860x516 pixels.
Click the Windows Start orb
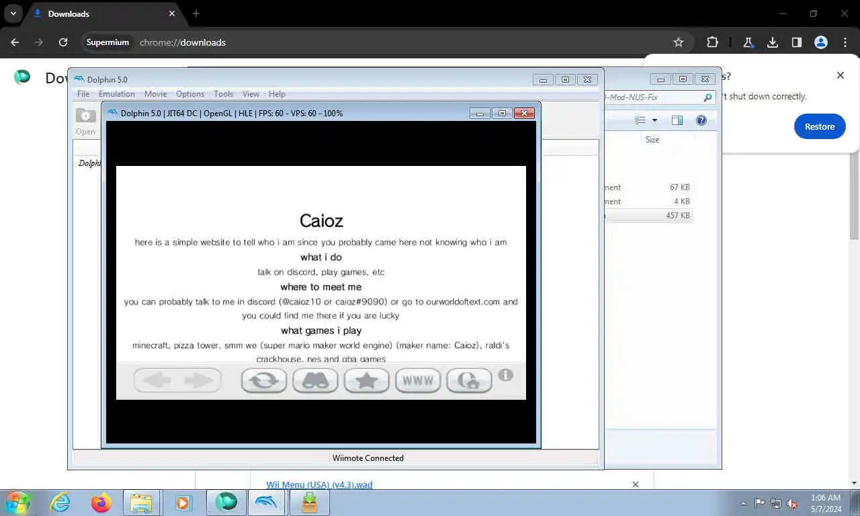click(17, 503)
